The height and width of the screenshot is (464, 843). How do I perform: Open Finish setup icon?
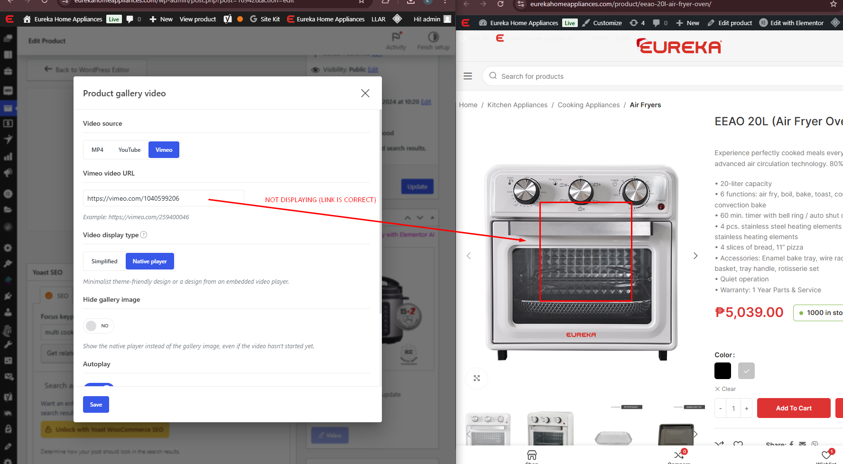click(x=433, y=41)
